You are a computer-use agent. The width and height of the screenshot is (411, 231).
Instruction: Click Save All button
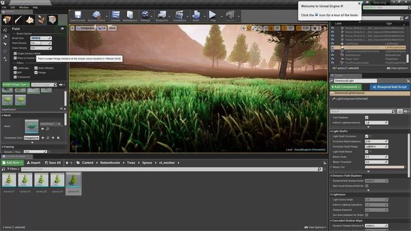point(53,162)
